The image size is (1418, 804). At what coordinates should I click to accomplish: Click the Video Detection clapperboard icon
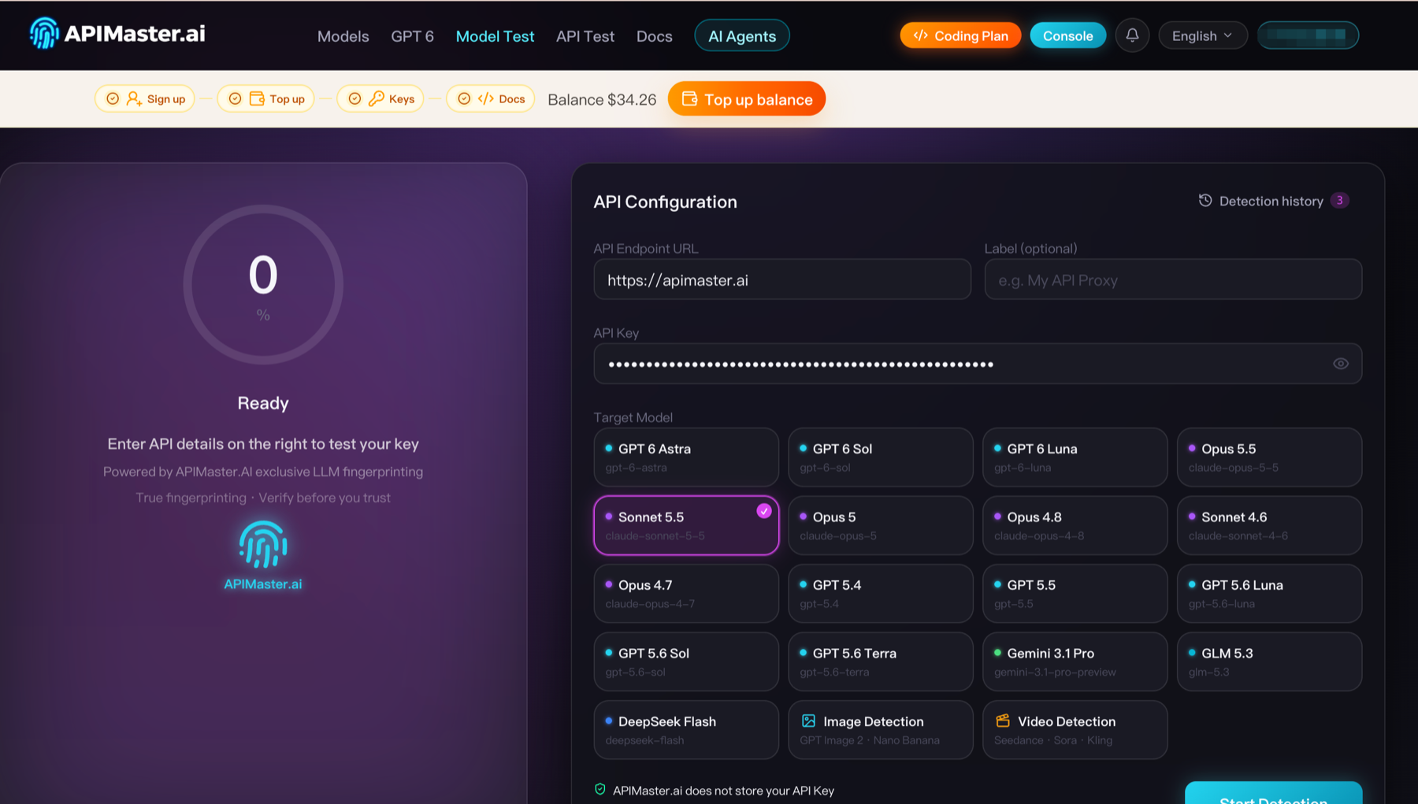pos(1003,721)
